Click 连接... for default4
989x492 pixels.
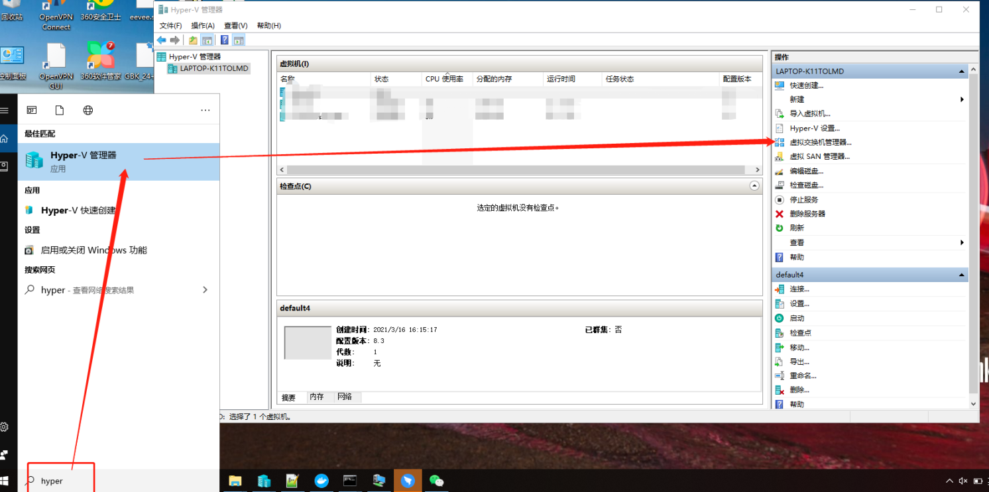click(799, 289)
